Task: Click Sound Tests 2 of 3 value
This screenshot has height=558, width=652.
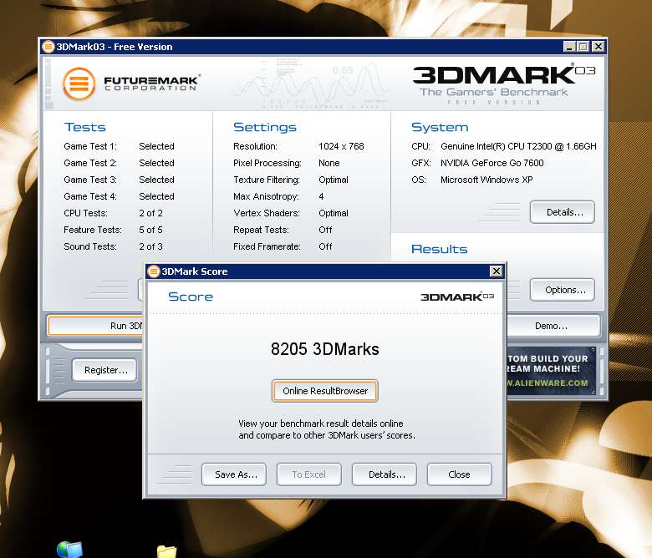Action: pyautogui.click(x=150, y=246)
